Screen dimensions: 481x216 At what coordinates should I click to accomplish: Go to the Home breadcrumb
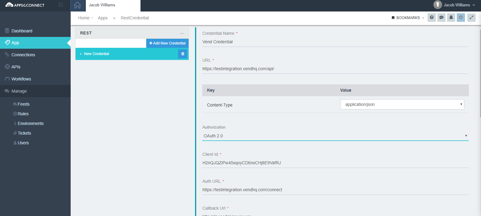(x=84, y=18)
